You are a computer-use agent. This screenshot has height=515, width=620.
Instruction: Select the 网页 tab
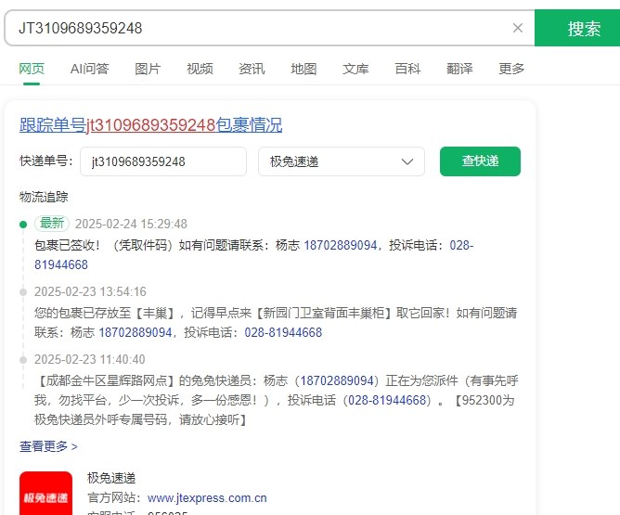32,69
